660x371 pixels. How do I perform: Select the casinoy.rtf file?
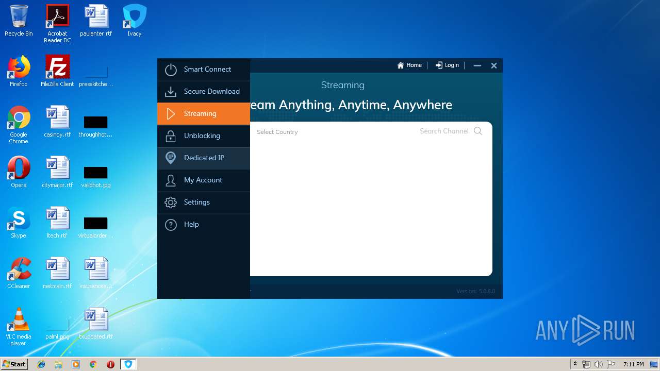point(57,122)
